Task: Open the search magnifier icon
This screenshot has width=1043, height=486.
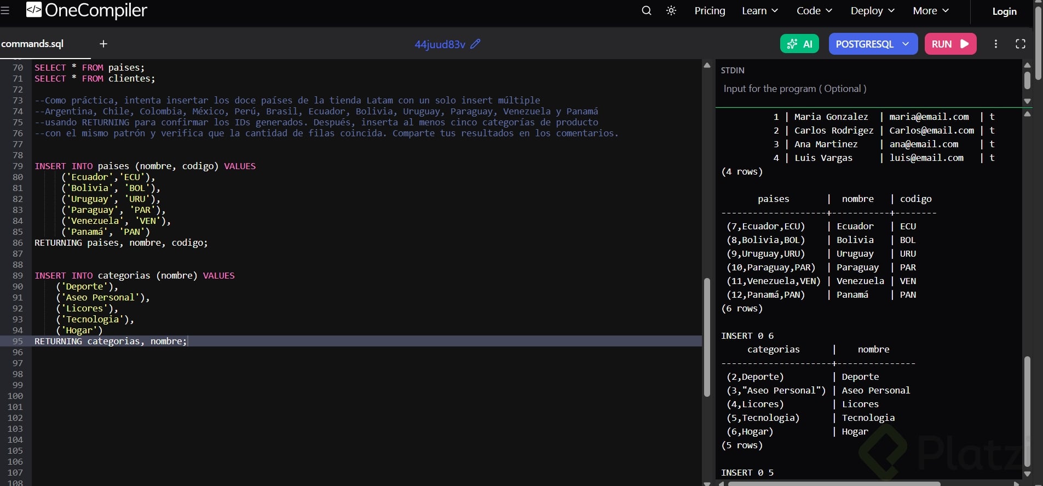Action: pyautogui.click(x=646, y=11)
